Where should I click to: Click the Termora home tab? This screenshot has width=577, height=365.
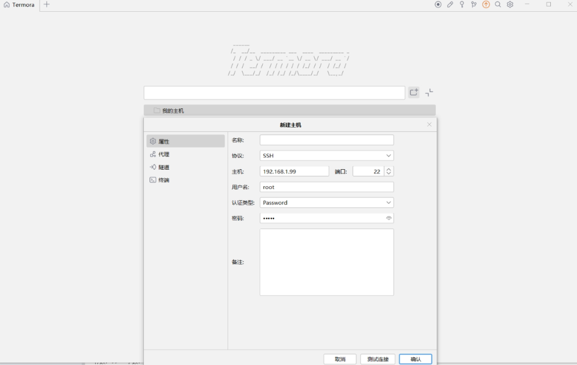pyautogui.click(x=20, y=5)
